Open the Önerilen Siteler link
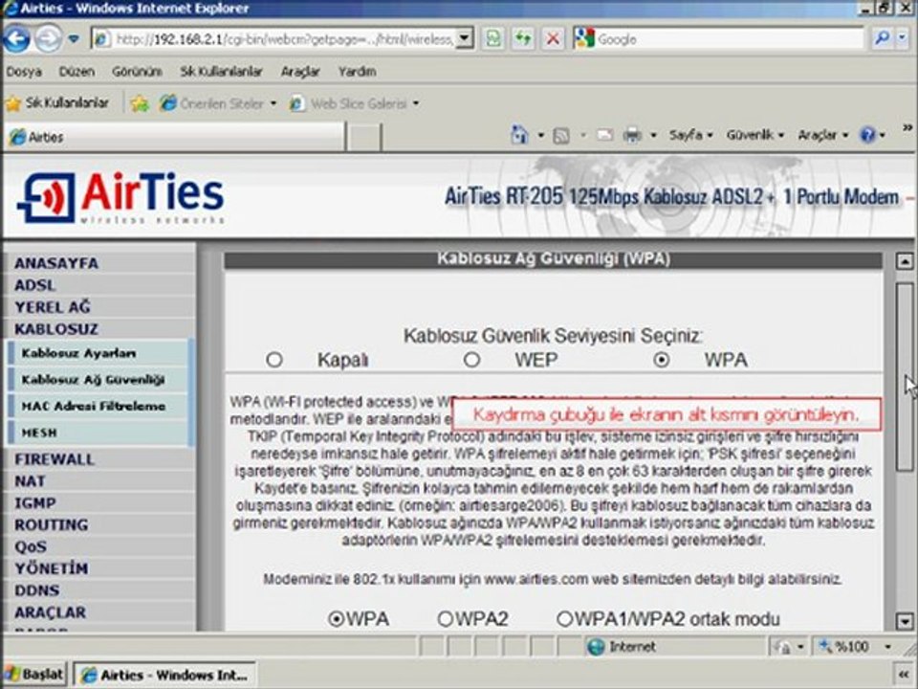 pyautogui.click(x=217, y=103)
